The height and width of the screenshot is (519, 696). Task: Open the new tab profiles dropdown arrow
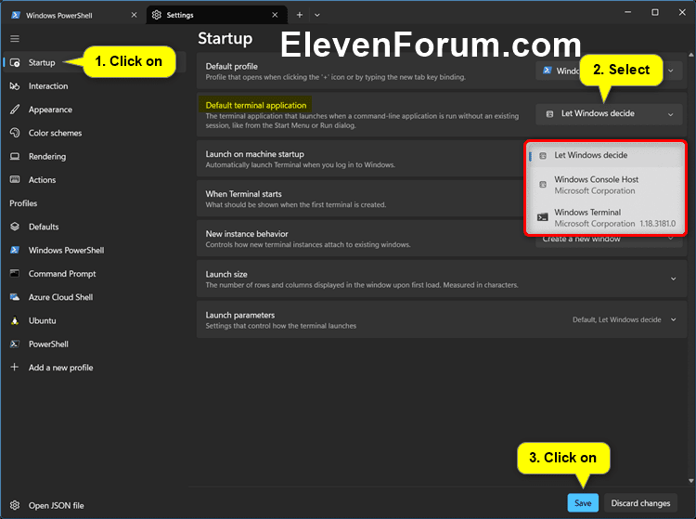click(x=317, y=15)
